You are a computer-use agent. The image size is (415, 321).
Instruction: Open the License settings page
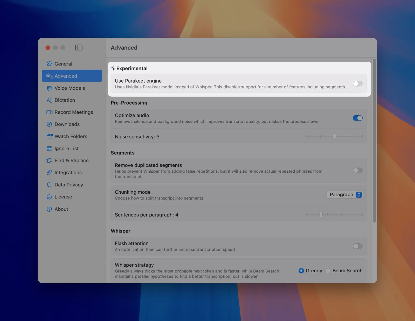72,197
